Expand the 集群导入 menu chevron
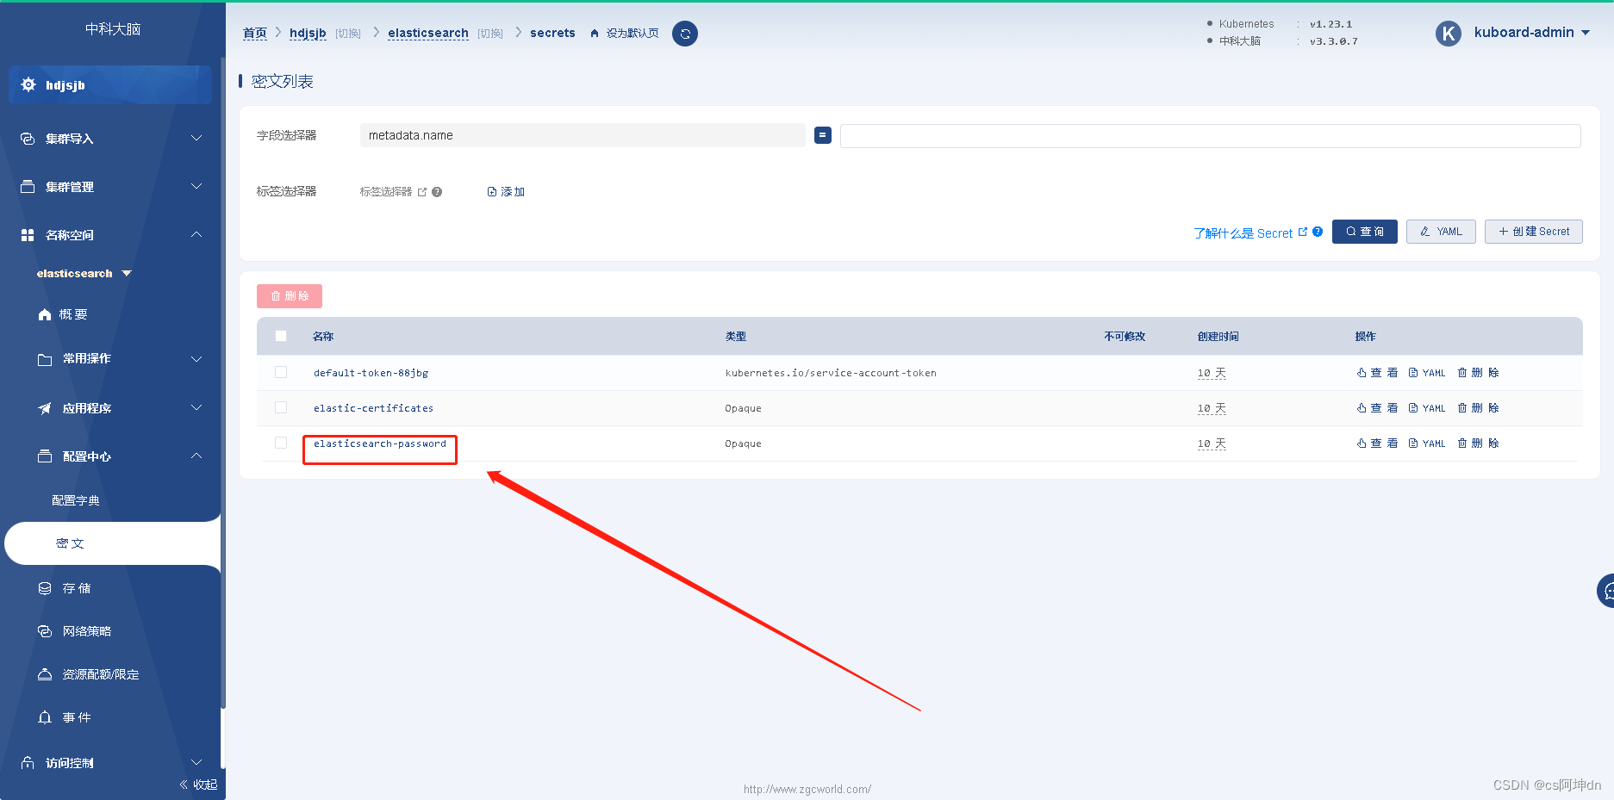1614x800 pixels. point(196,138)
